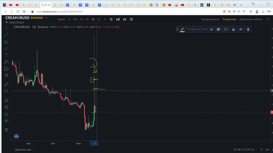Switch to Диаграммы глубины tab
Image resolution: width=273 pixels, height=153 pixels.
click(251, 20)
